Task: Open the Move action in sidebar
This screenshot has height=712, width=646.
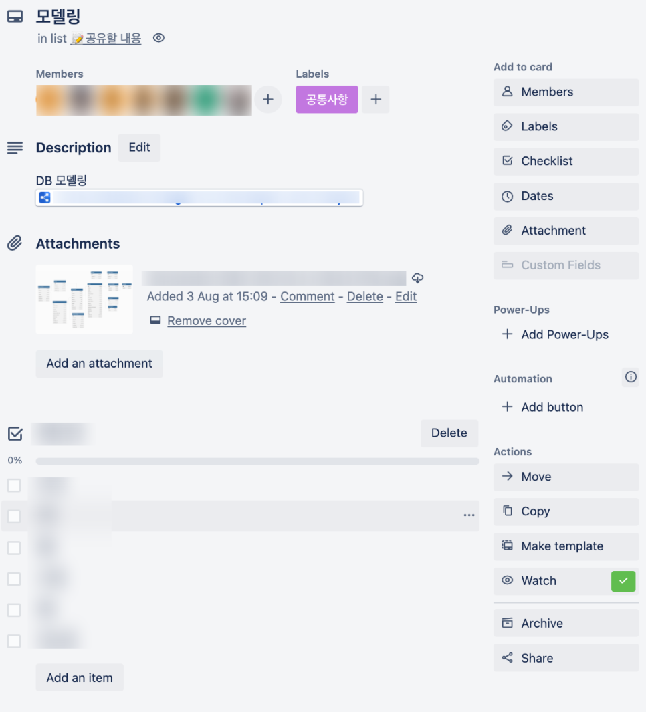Action: point(566,477)
